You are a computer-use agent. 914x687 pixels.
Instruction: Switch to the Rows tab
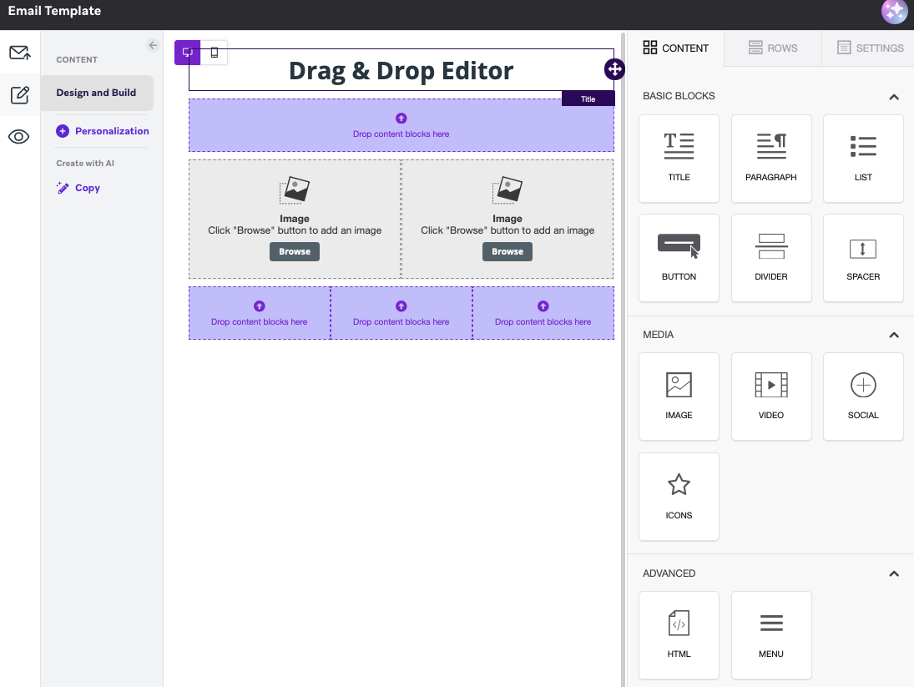click(773, 48)
